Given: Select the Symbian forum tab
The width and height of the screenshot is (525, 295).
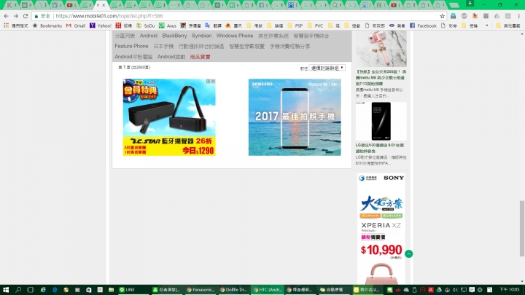Looking at the screenshot, I should 201,36.
